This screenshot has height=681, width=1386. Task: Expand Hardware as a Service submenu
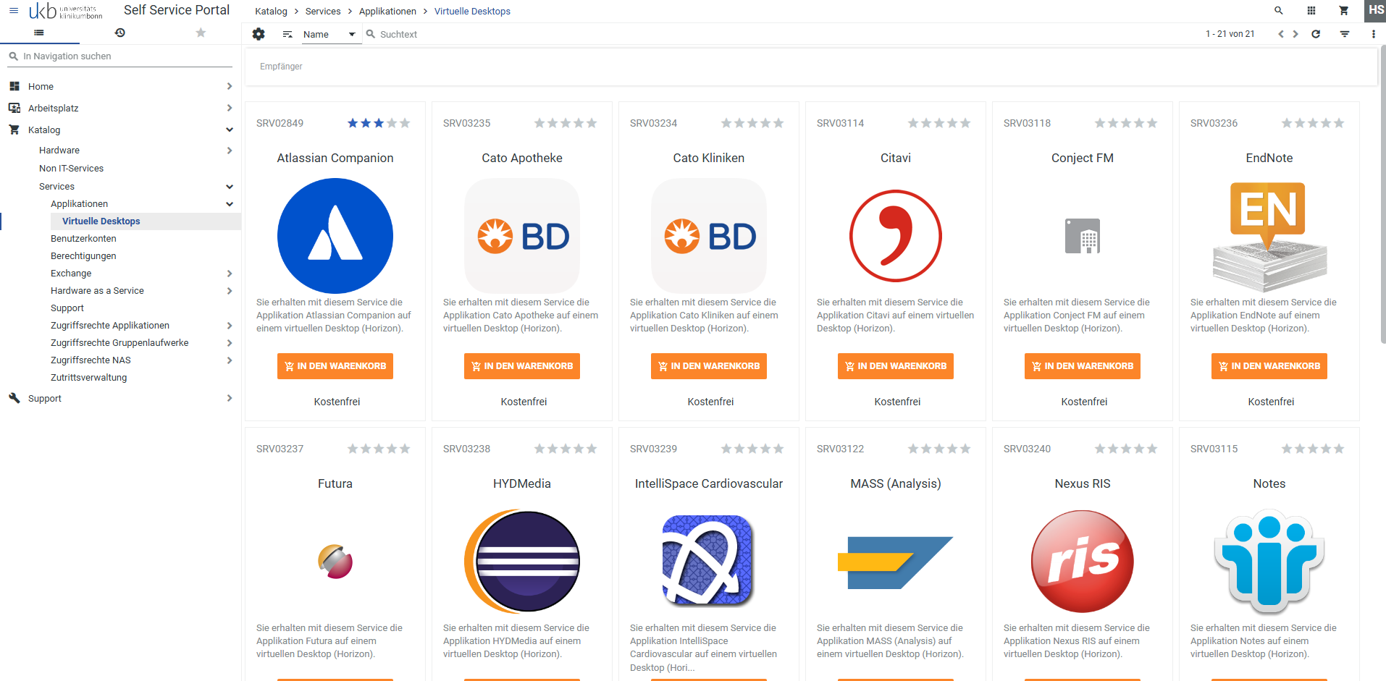click(x=230, y=291)
